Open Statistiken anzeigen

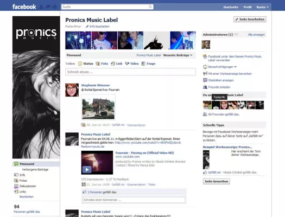[221, 80]
